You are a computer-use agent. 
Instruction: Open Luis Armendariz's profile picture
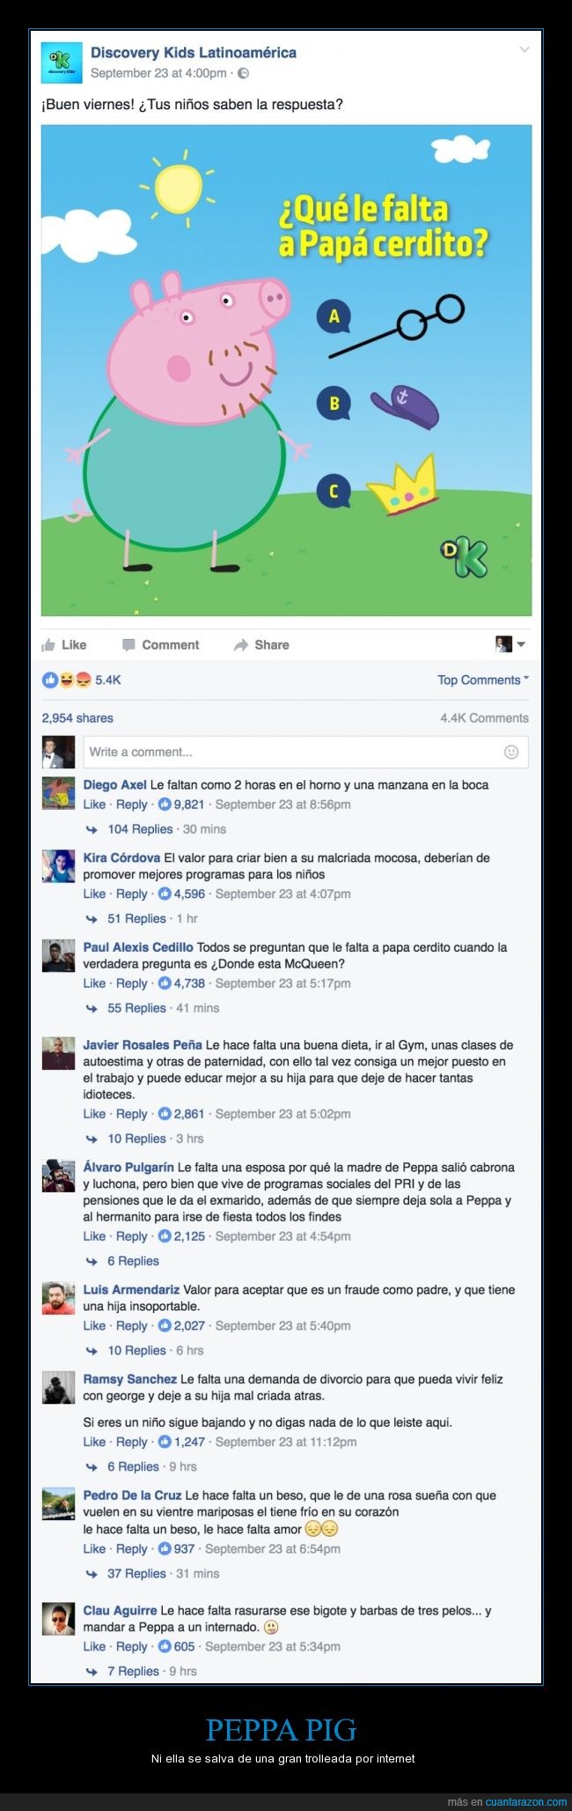58,1299
